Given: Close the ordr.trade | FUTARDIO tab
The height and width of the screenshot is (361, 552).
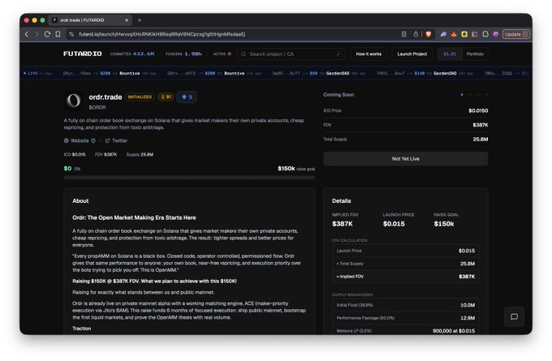Looking at the screenshot, I should pyautogui.click(x=127, y=20).
